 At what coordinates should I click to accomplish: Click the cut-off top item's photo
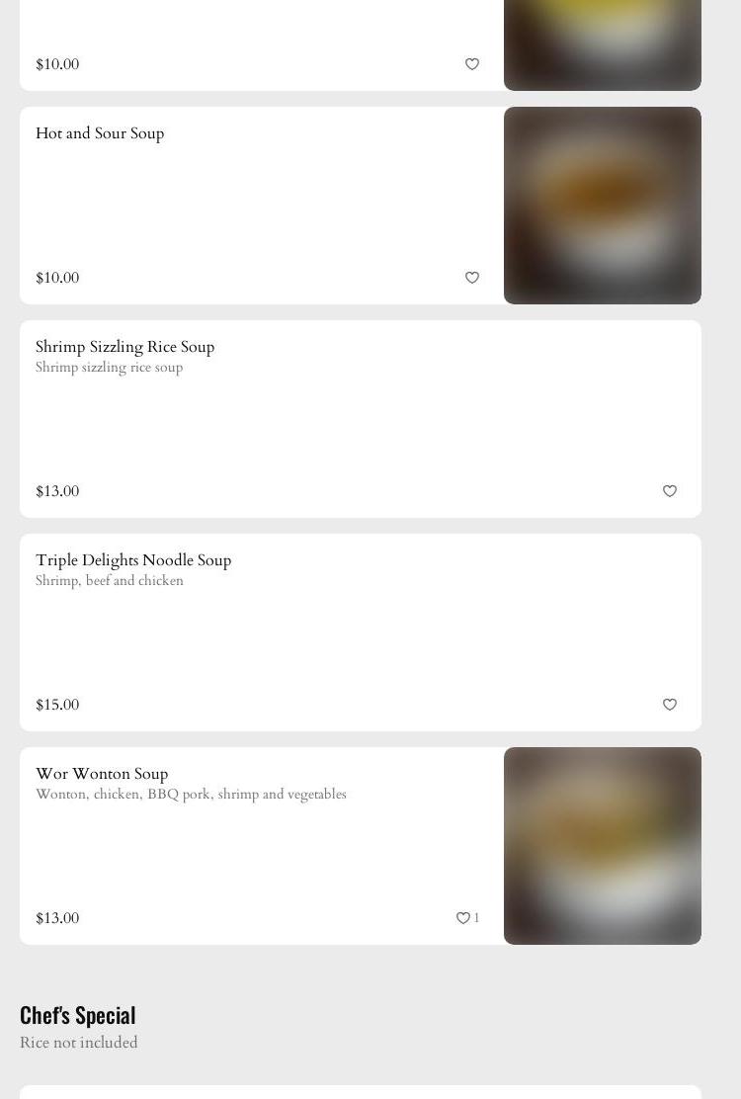[603, 44]
